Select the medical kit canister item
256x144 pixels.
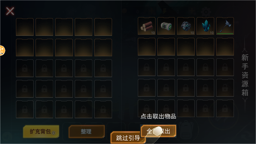166,26
